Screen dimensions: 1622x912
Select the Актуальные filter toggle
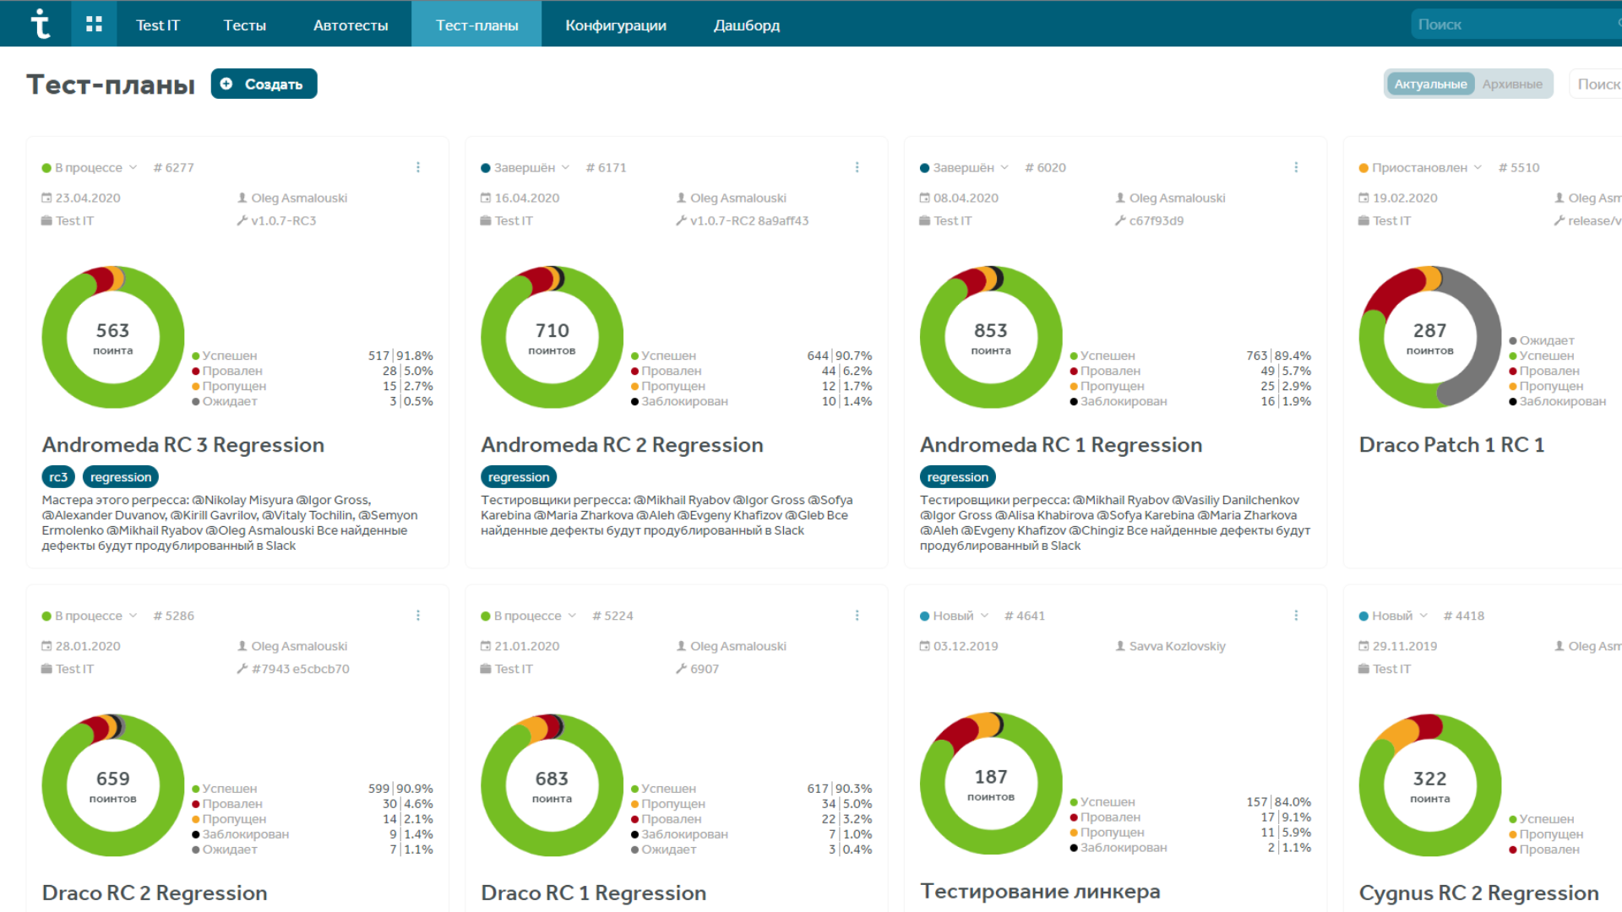pos(1430,84)
